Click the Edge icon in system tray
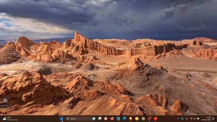The height and width of the screenshot is (122, 217). pos(182,119)
